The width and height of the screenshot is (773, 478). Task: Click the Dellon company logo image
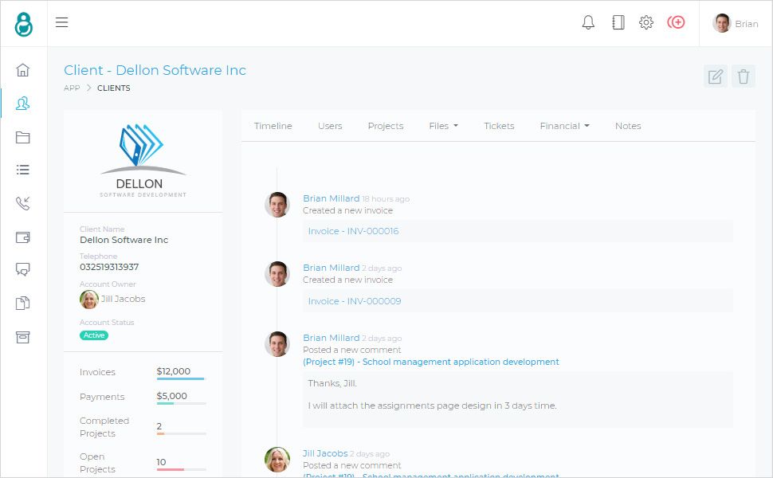click(143, 159)
